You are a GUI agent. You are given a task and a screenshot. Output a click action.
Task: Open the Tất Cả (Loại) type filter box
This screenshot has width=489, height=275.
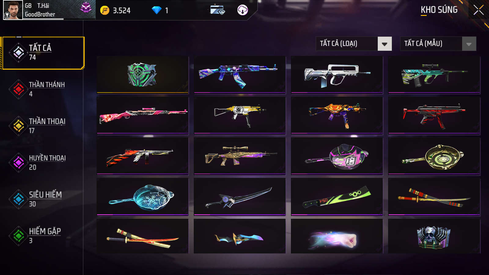point(354,44)
